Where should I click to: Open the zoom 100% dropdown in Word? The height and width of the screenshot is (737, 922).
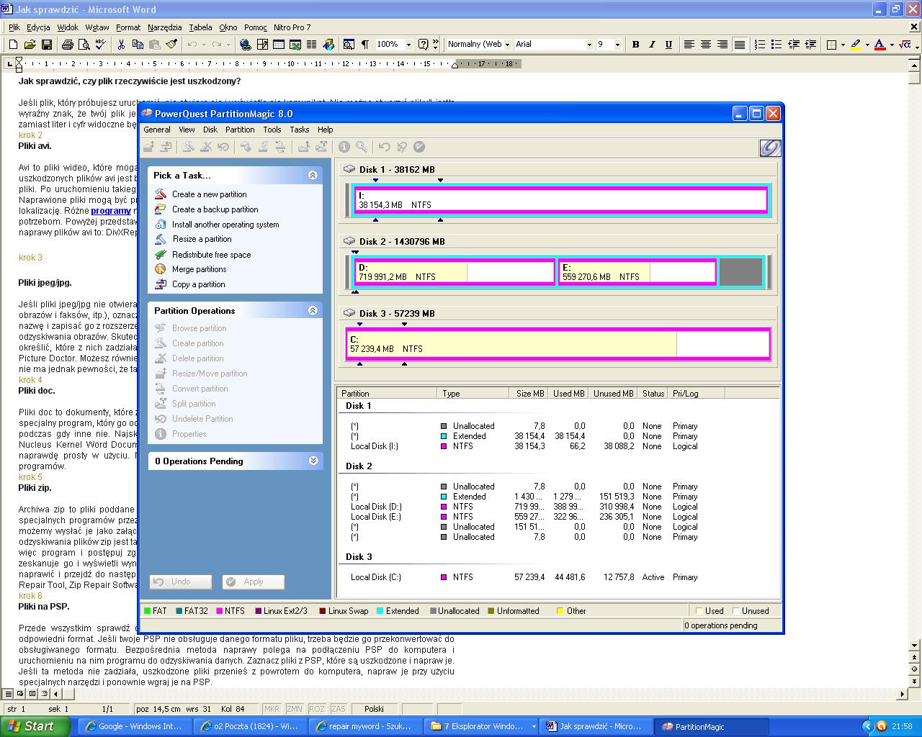(x=408, y=45)
